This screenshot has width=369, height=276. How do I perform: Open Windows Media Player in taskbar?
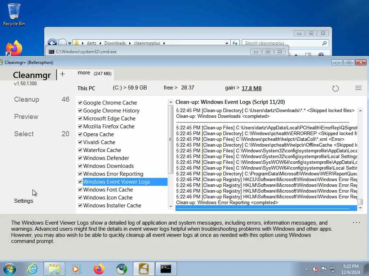click(76, 269)
